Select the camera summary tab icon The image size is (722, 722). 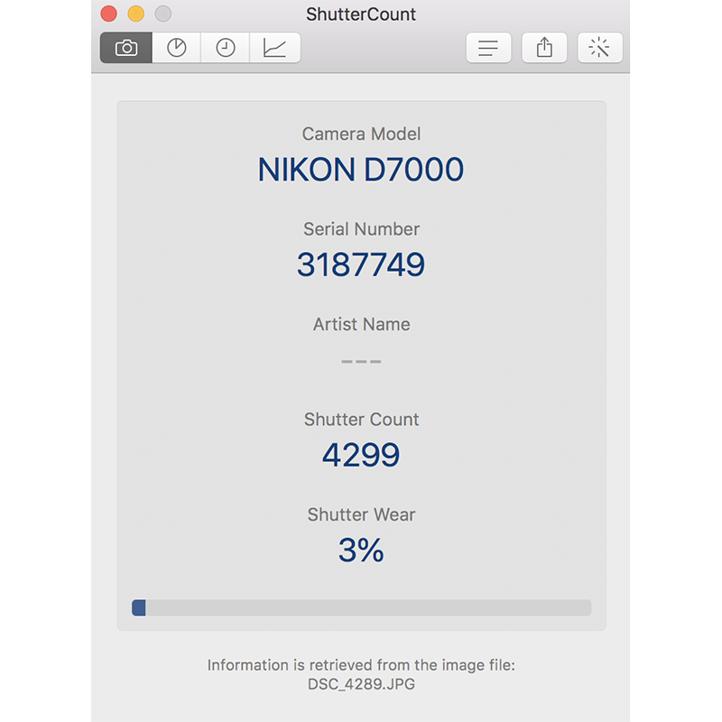click(126, 48)
